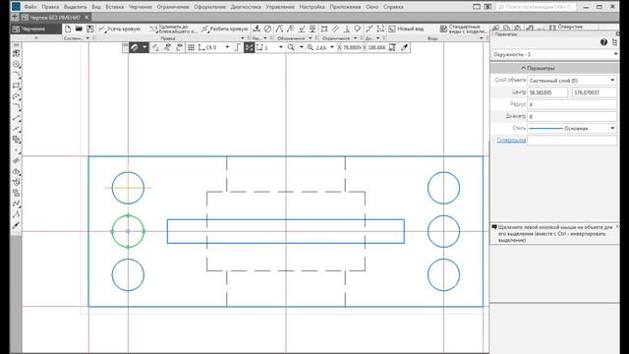The image size is (629, 354).
Task: Edit the Радиус value field
Action: [x=572, y=104]
